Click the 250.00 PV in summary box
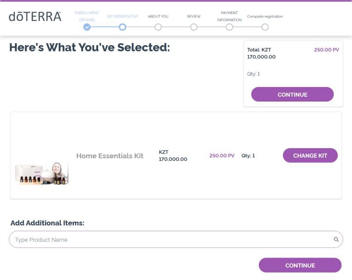The height and width of the screenshot is (280, 352). click(x=326, y=50)
